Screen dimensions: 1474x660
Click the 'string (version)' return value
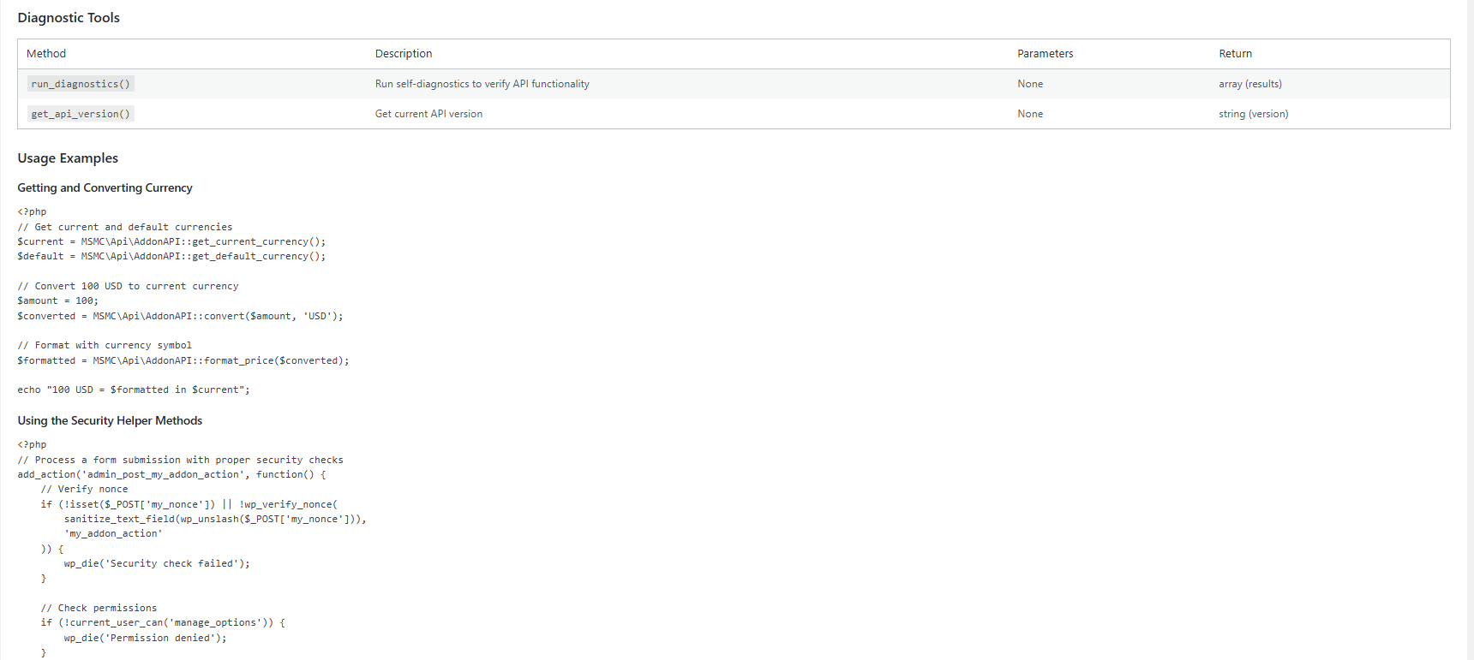point(1253,114)
